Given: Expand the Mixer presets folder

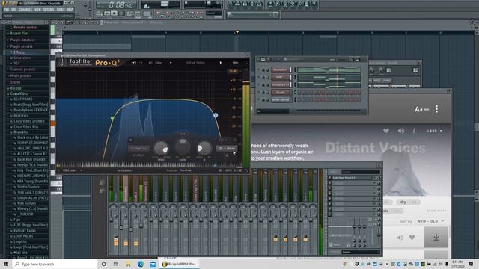Looking at the screenshot, I should (20, 75).
